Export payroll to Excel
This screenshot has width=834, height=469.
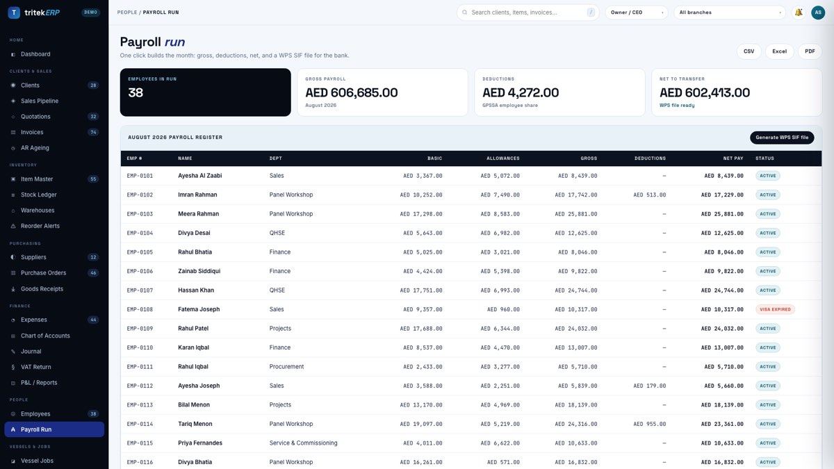(780, 51)
